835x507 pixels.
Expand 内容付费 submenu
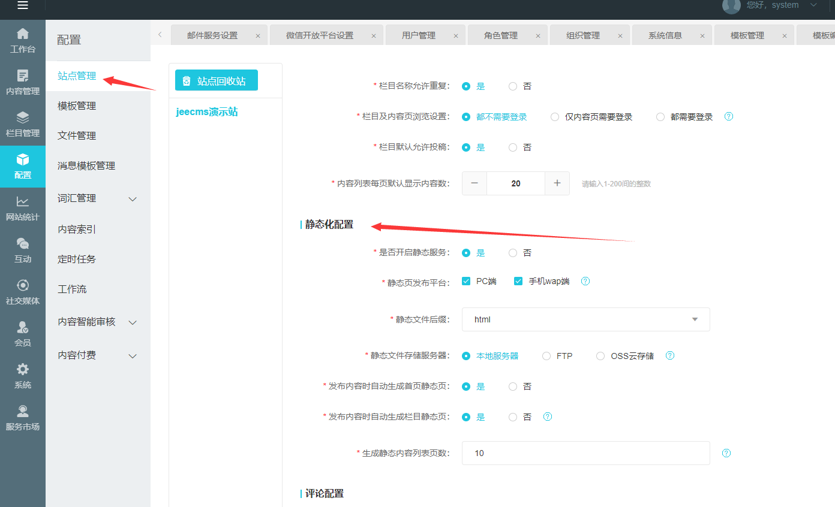pos(133,356)
